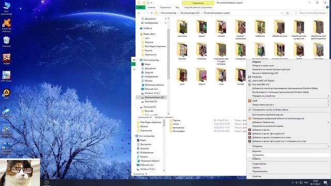Image resolution: width=331 pixels, height=186 pixels.
Task: Open Explorer help question mark icon
Action: (327, 7)
